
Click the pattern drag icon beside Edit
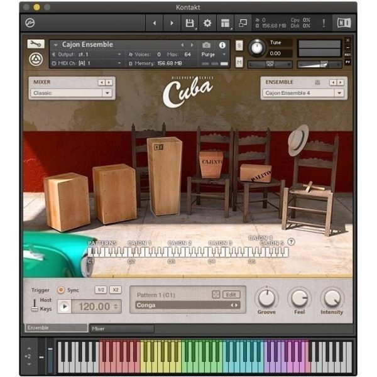tap(216, 294)
